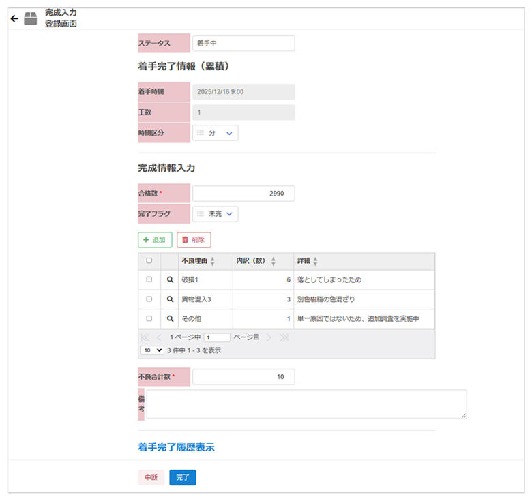Click the 中断 button
This screenshot has height=501, width=532.
[151, 478]
